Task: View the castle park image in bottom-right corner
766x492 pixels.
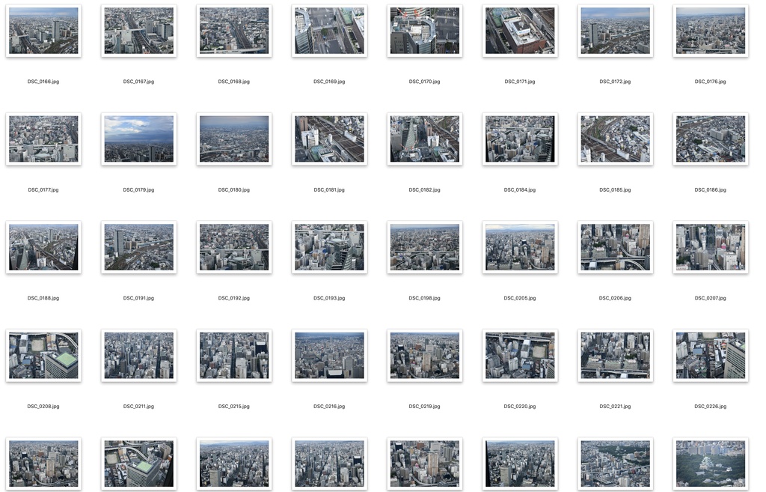Action: [709, 463]
